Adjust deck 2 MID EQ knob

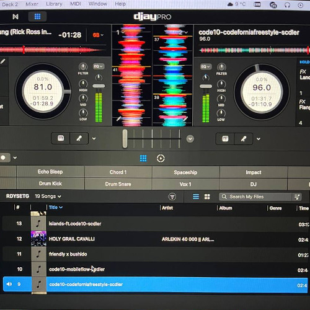(x=221, y=99)
